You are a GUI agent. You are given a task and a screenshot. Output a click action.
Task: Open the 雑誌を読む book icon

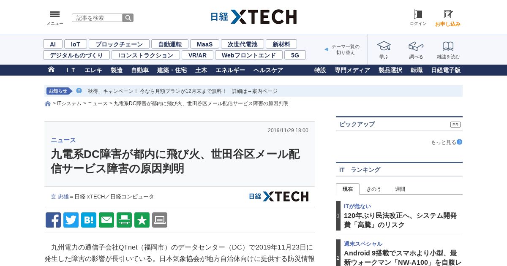tap(448, 46)
